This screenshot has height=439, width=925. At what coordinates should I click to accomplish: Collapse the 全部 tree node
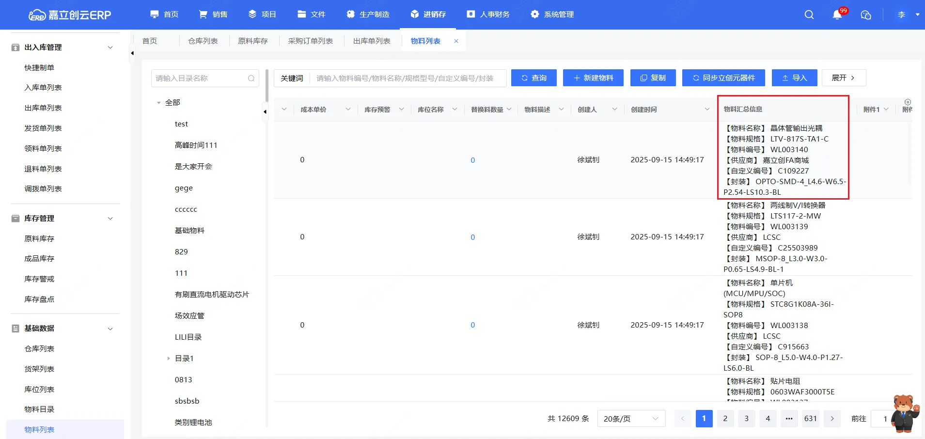[159, 103]
